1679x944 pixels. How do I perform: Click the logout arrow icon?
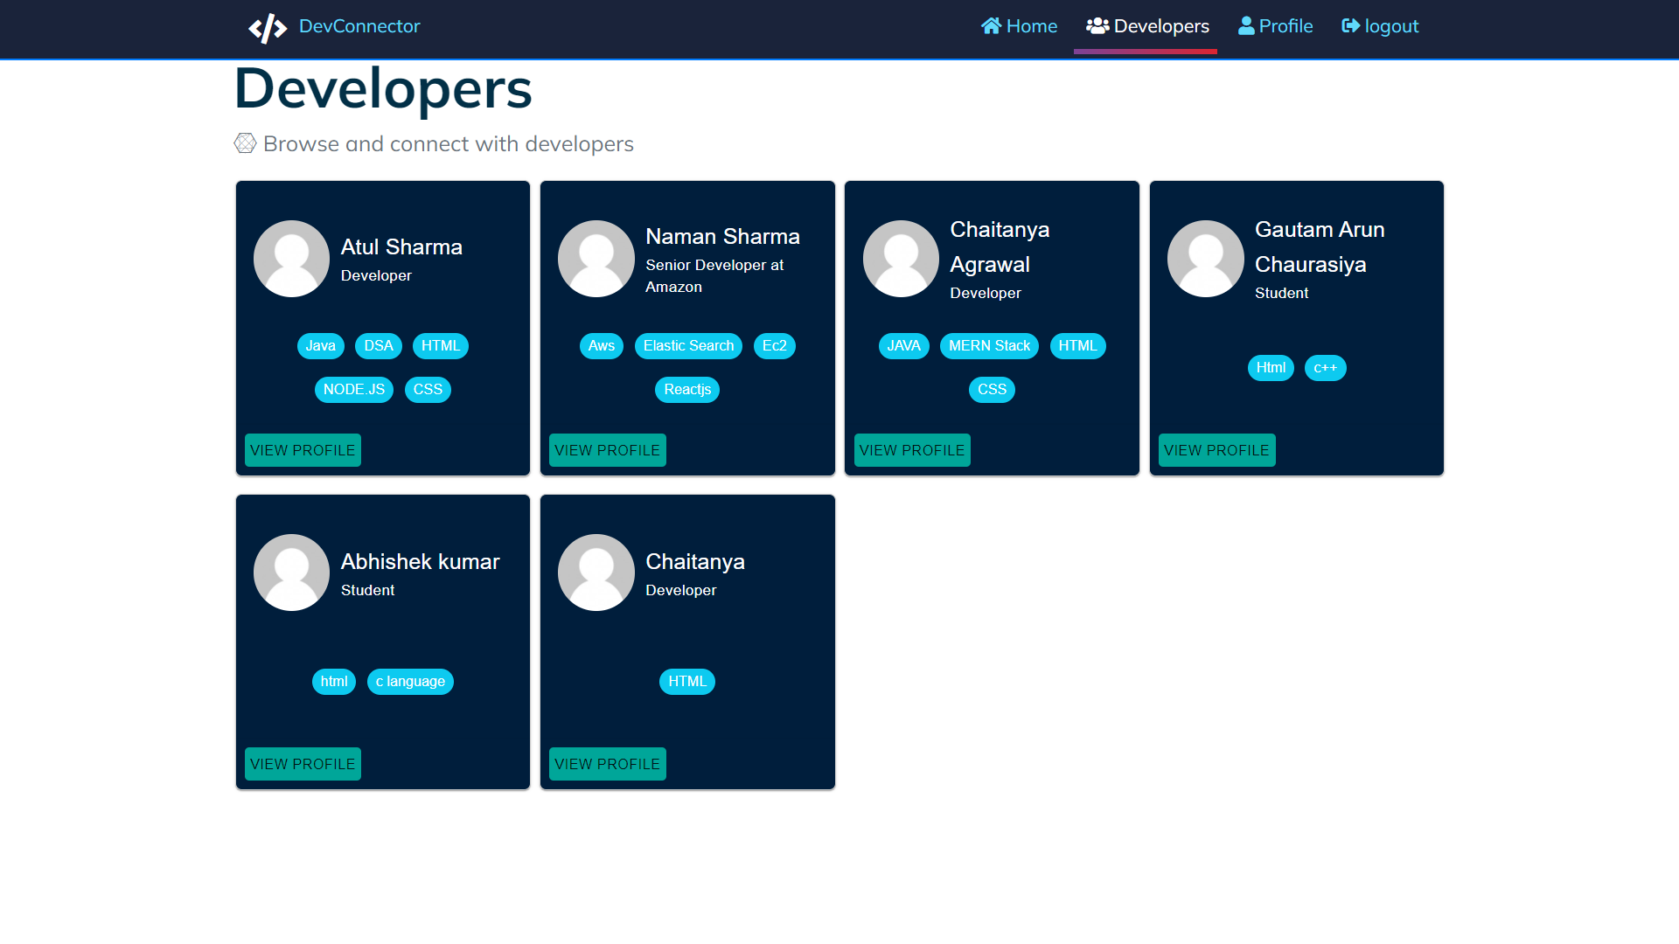(x=1350, y=26)
